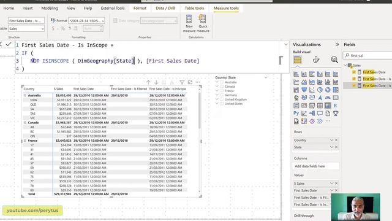Switch to the Data / Drill tab
392x221 pixels.
click(x=165, y=8)
